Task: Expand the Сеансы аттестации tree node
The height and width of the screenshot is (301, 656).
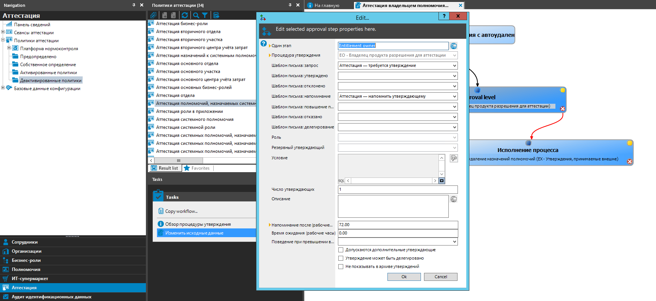Action: 3,32
